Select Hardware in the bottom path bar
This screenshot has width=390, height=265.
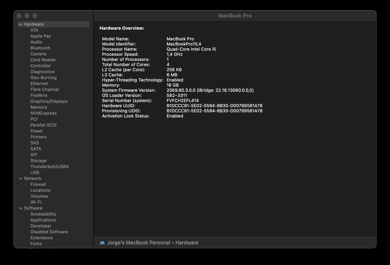(187, 243)
